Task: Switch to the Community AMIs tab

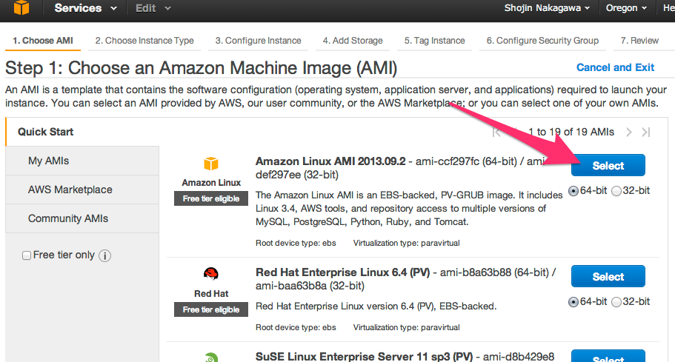Action: point(68,218)
